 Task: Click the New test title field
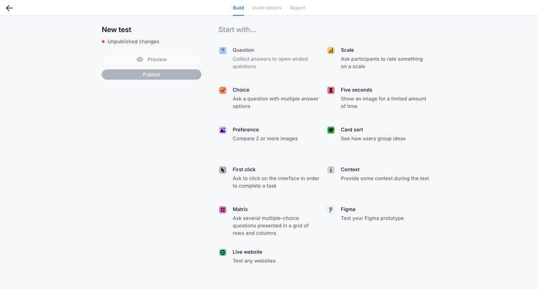[x=117, y=30]
